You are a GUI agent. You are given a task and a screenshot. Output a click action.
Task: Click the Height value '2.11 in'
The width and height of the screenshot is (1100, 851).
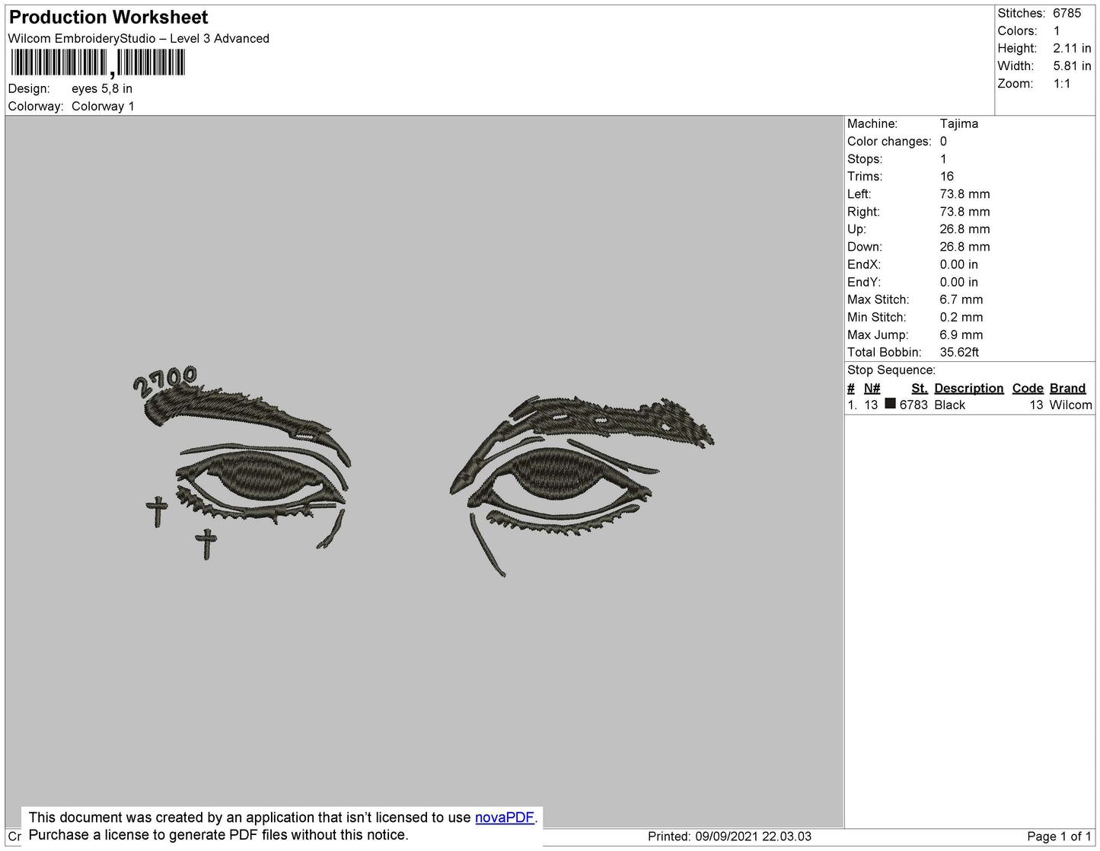[1072, 48]
